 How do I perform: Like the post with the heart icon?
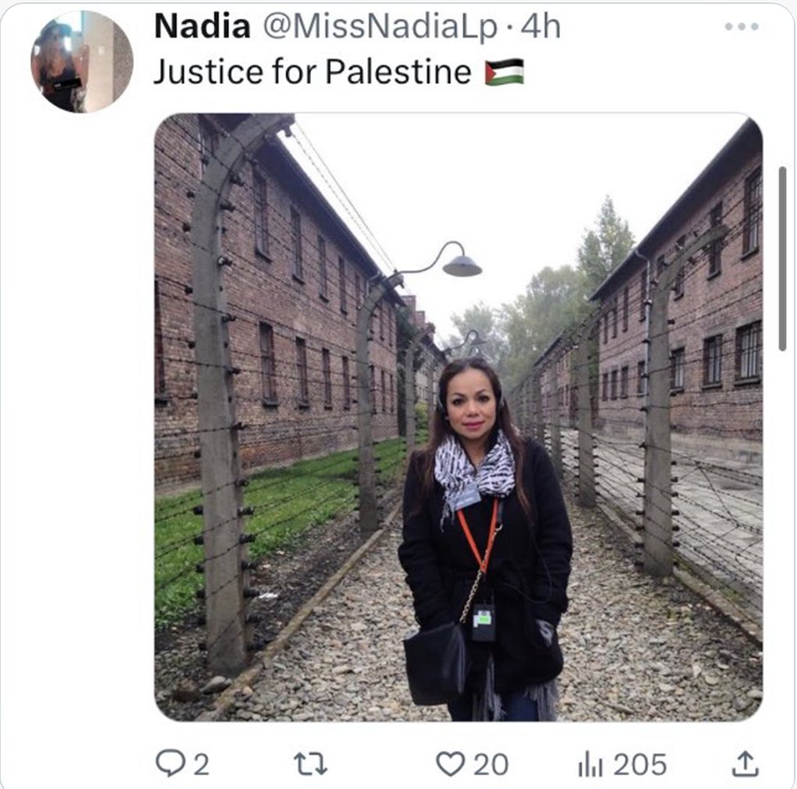click(450, 764)
